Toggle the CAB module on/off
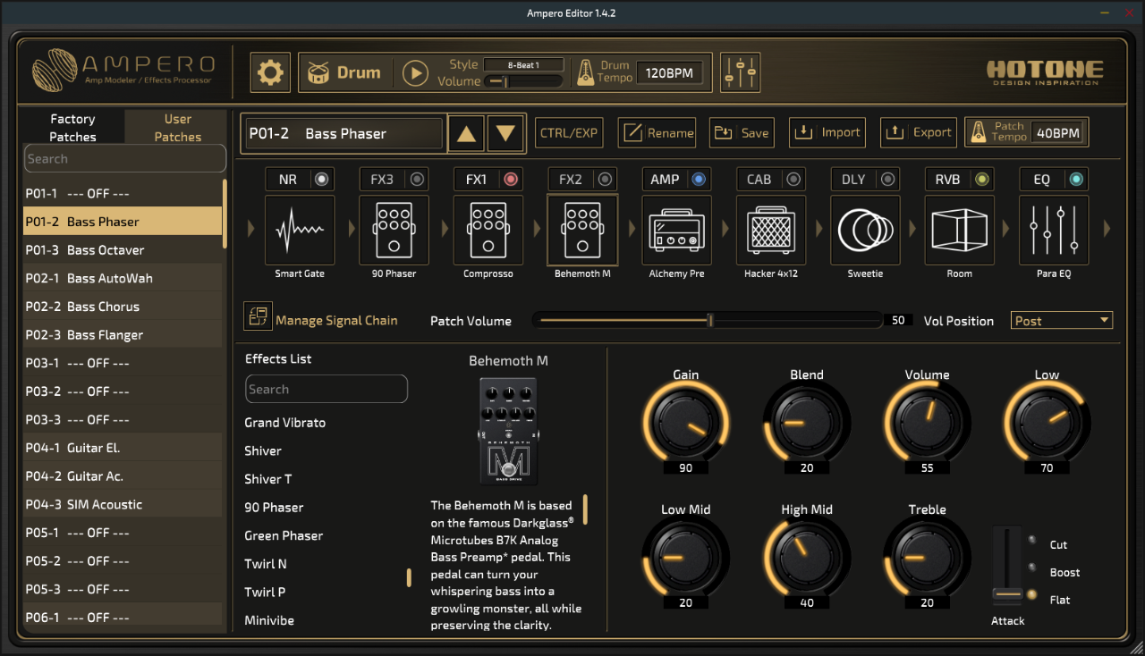This screenshot has width=1145, height=656. (793, 180)
